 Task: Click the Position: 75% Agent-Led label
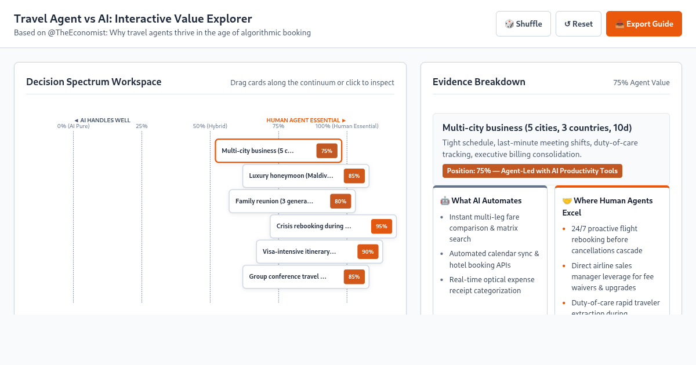(x=532, y=171)
